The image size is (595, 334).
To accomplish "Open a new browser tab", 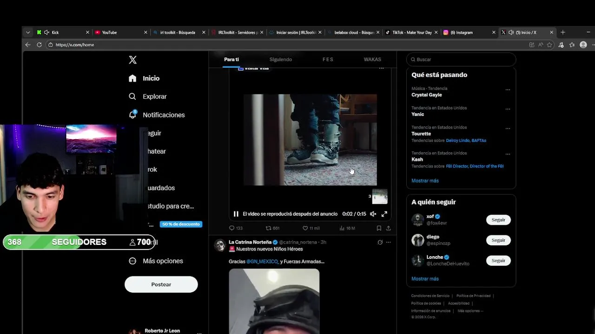I will pos(563,32).
